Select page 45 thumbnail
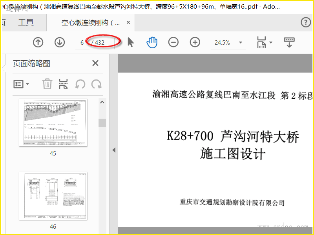Screen dimensions: 314x235 point(53,123)
